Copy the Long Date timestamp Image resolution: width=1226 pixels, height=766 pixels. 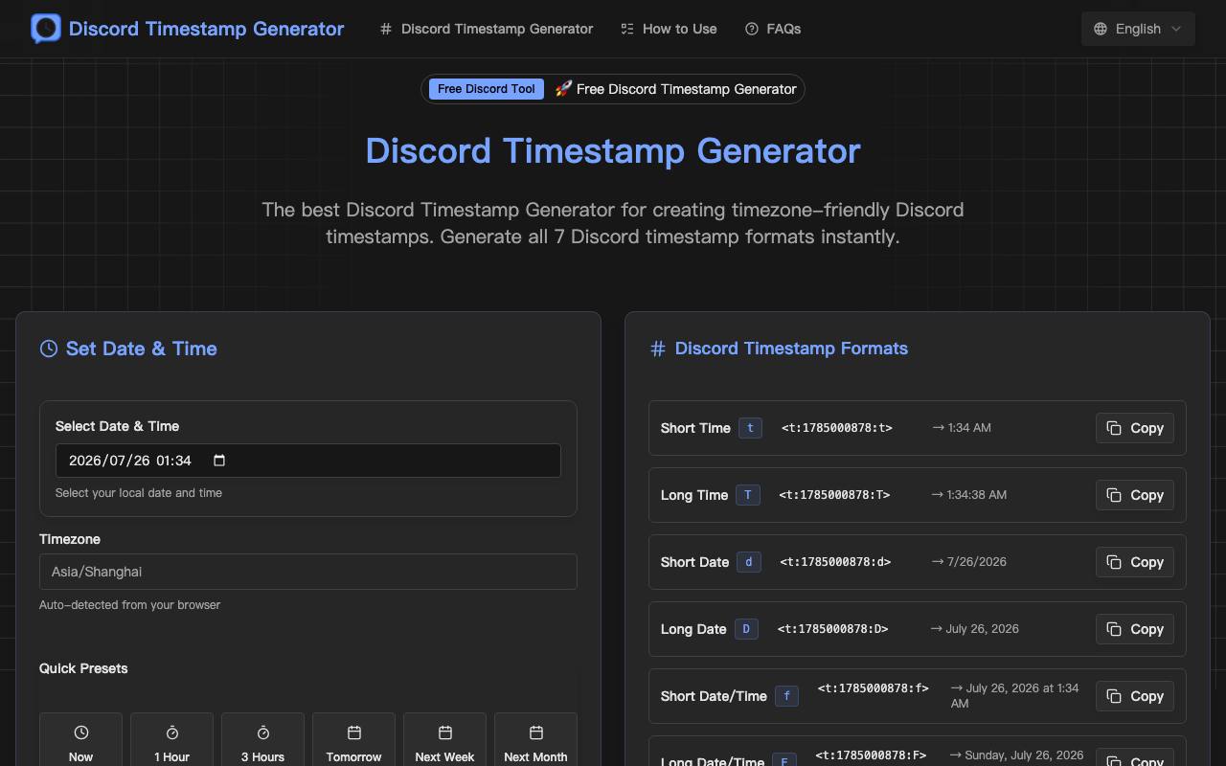[1135, 629]
